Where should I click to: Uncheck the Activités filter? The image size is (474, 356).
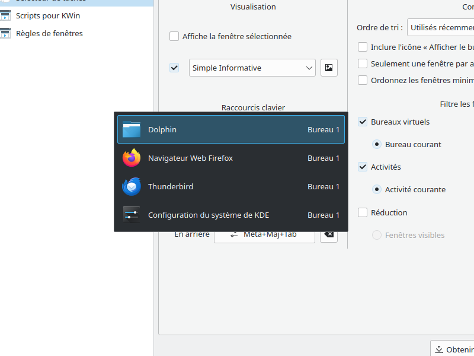coord(363,167)
